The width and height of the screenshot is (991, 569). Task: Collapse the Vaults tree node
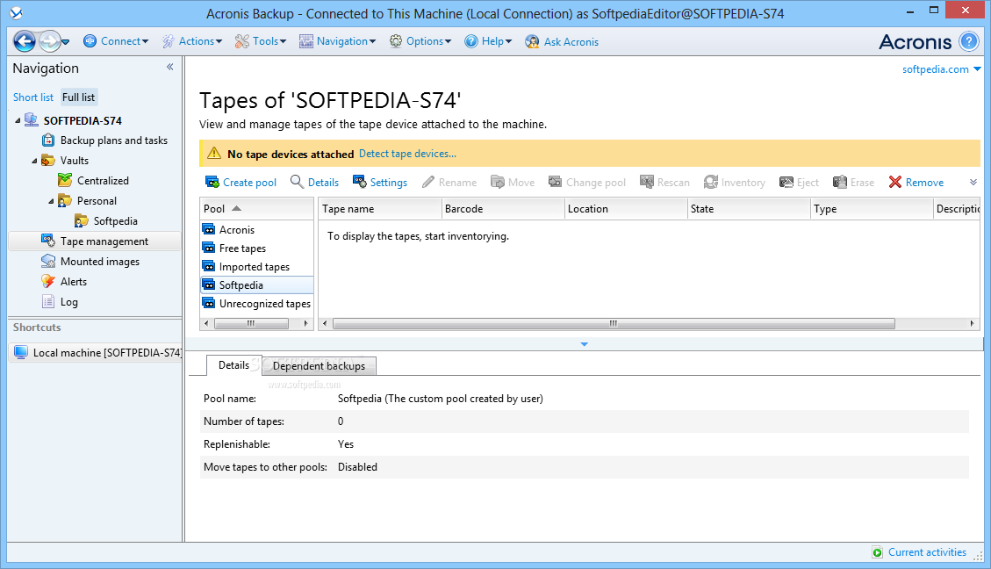34,161
